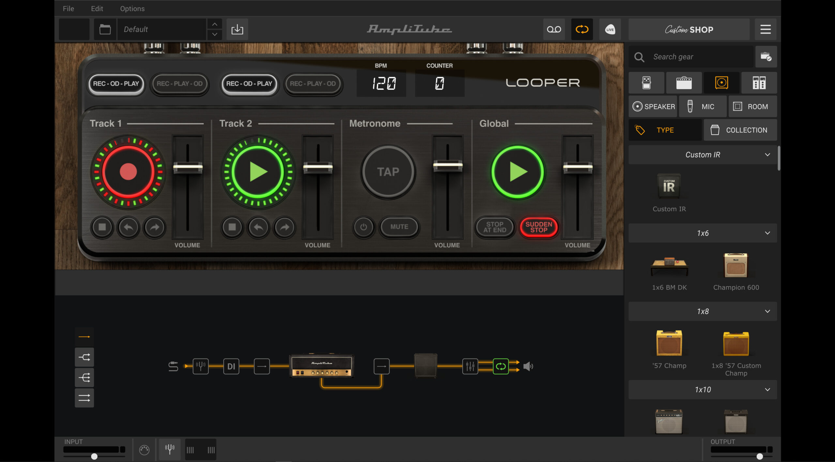
Task: Open the tape recorder icon
Action: point(554,29)
